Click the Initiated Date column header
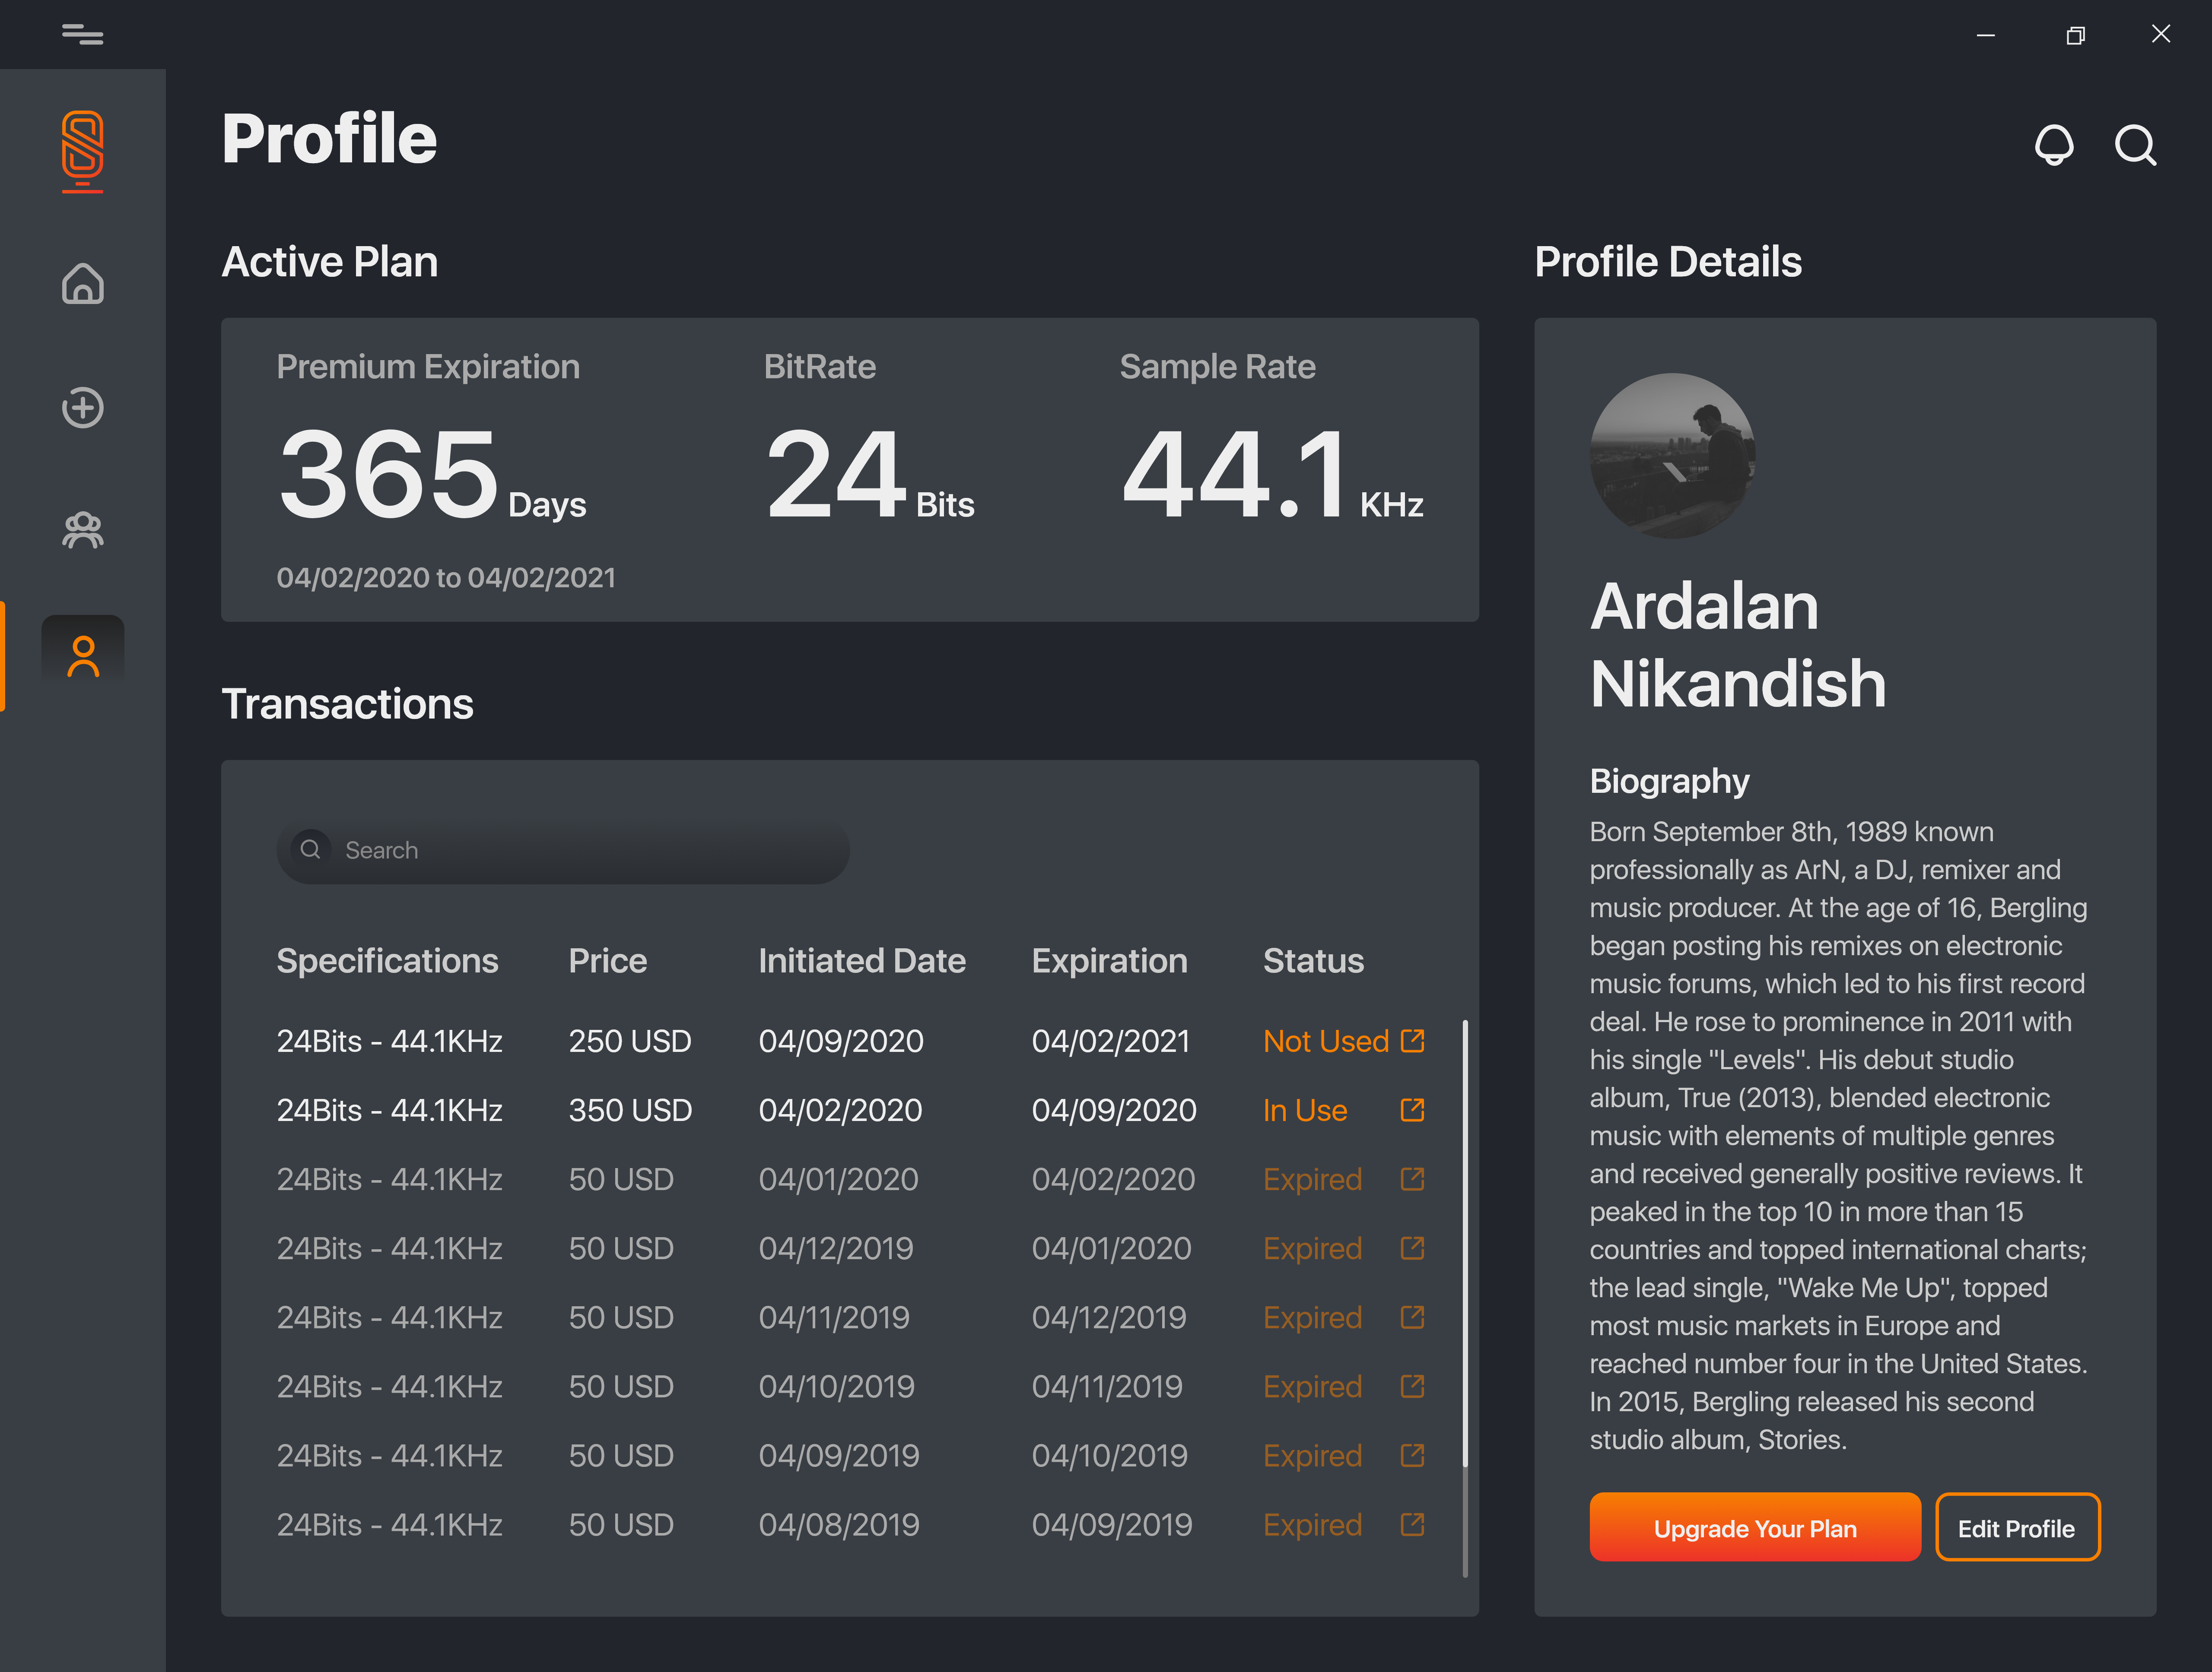The height and width of the screenshot is (1672, 2212). [x=862, y=960]
